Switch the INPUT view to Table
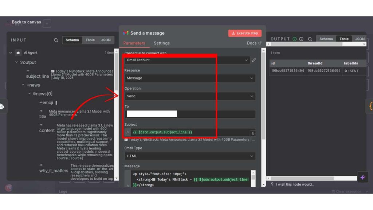The width and height of the screenshot is (373, 210). click(90, 40)
